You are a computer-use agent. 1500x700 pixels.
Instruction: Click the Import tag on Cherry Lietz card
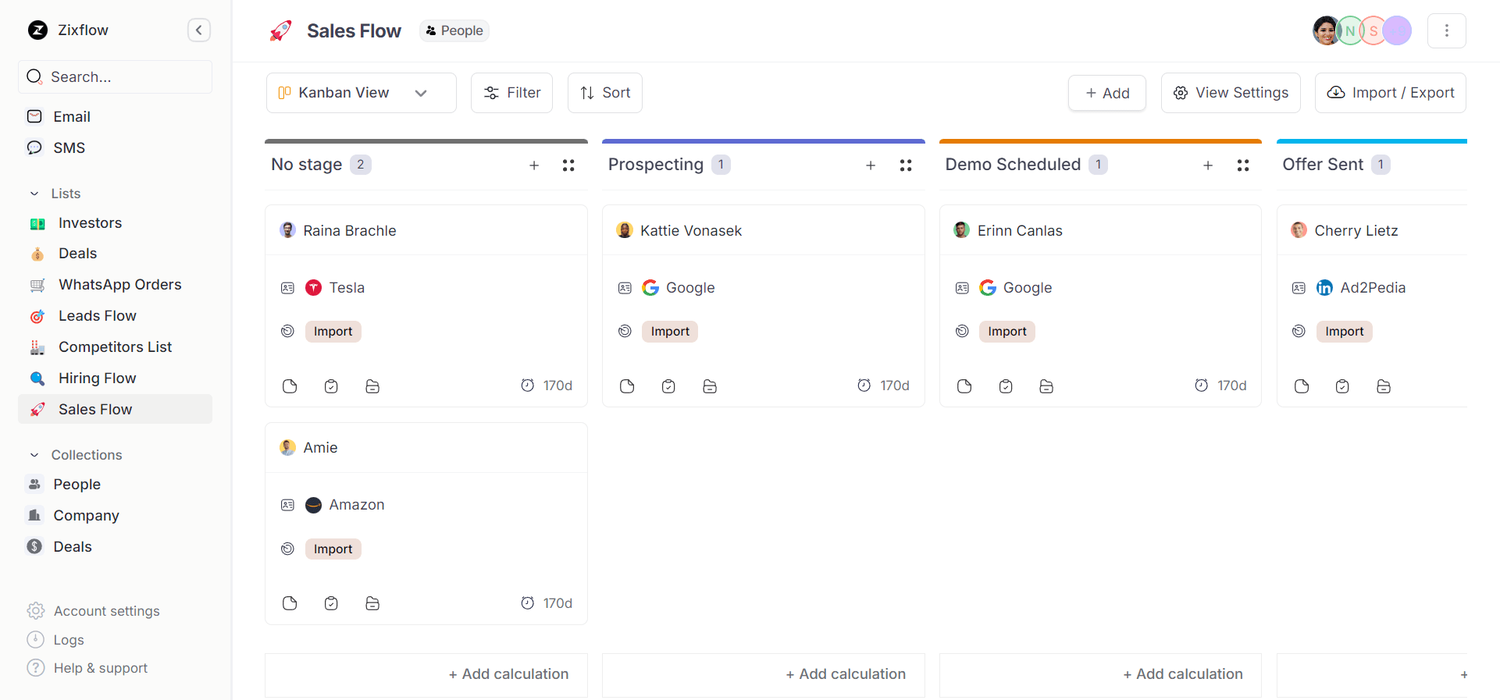(1344, 332)
